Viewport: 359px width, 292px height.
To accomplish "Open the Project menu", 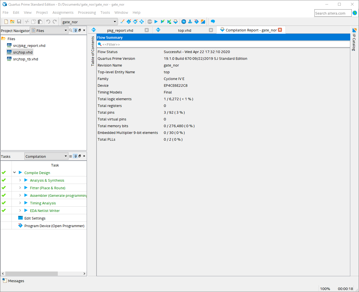I will click(42, 13).
